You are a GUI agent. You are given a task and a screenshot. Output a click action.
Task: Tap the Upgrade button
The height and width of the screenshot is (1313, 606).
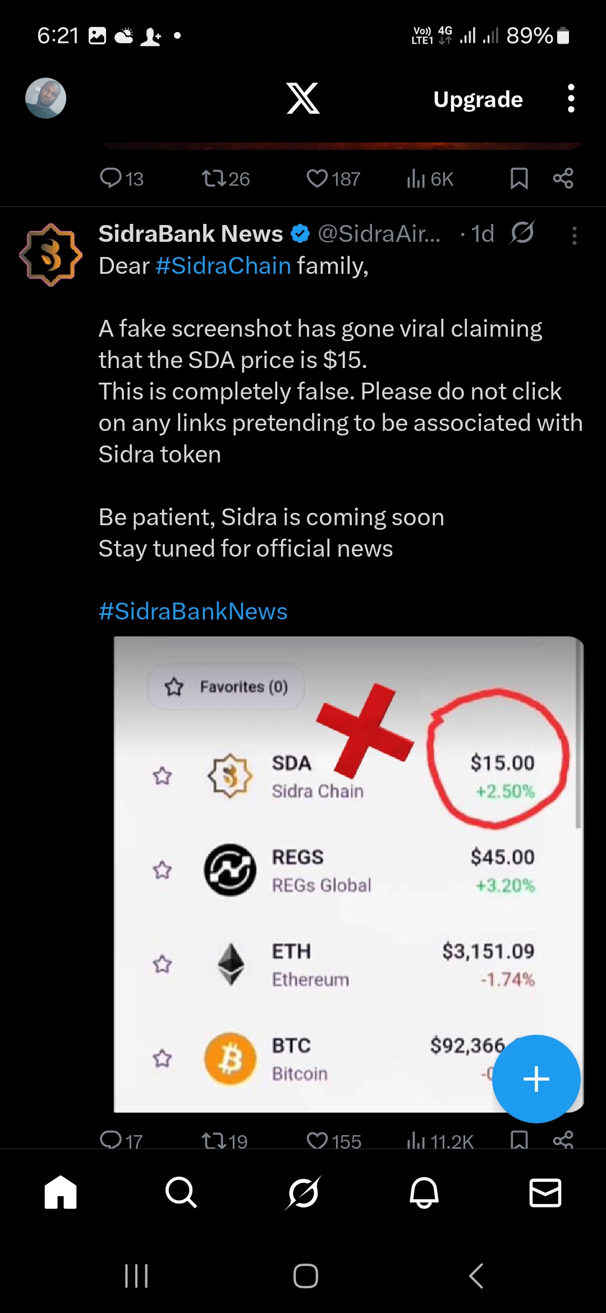(478, 99)
